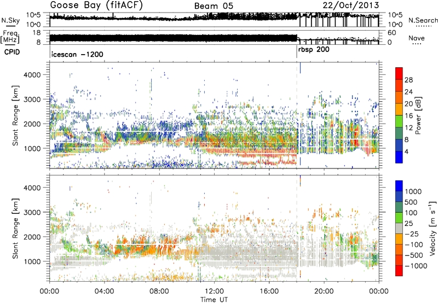438x303 pixels.
Task: Select the icescan -1200 CPID text
Action: [77, 54]
